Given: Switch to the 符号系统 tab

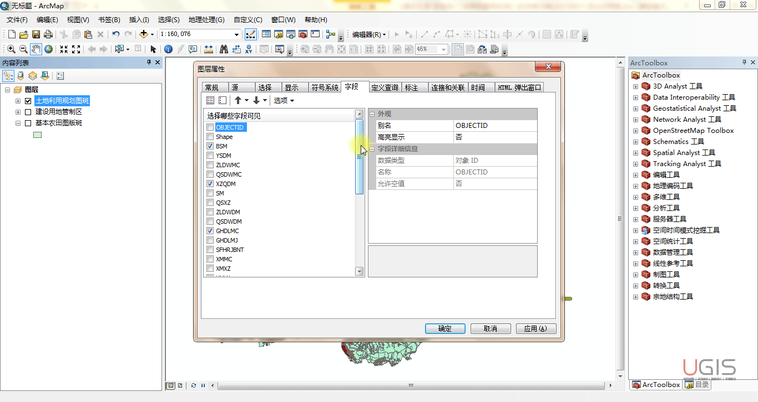Looking at the screenshot, I should (x=325, y=87).
